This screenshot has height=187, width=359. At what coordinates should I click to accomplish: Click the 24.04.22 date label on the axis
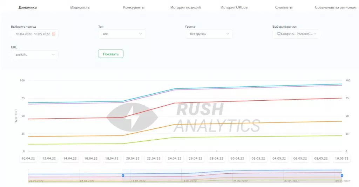(x=175, y=158)
